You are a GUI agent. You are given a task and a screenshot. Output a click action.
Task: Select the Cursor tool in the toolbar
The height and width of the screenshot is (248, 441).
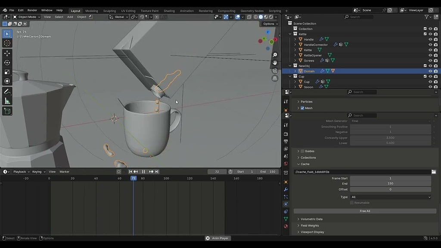pyautogui.click(x=7, y=43)
